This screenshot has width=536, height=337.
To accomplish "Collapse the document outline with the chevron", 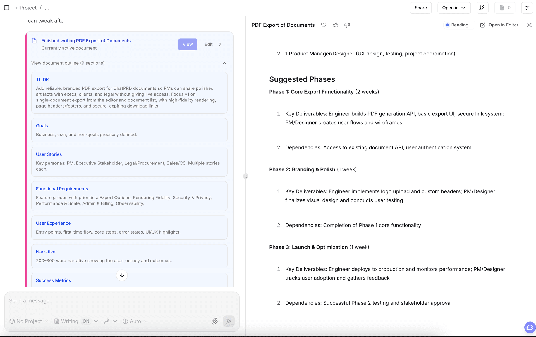I will [224, 63].
